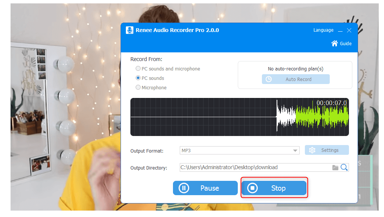Pause the recording

205,188
